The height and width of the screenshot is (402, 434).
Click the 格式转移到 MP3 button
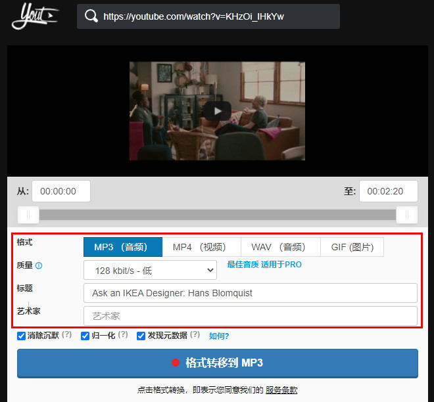point(218,363)
